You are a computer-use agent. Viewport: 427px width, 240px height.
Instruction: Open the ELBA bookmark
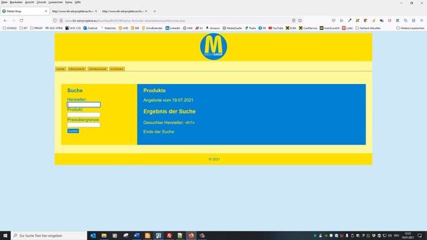(x=291, y=28)
